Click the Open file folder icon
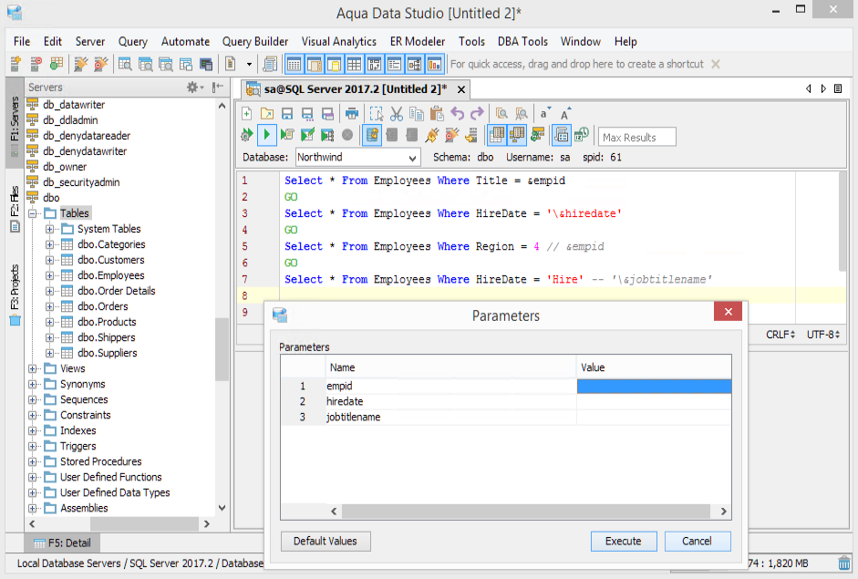 (266, 114)
